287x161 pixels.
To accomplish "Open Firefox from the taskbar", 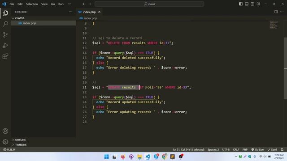I will (123, 157).
